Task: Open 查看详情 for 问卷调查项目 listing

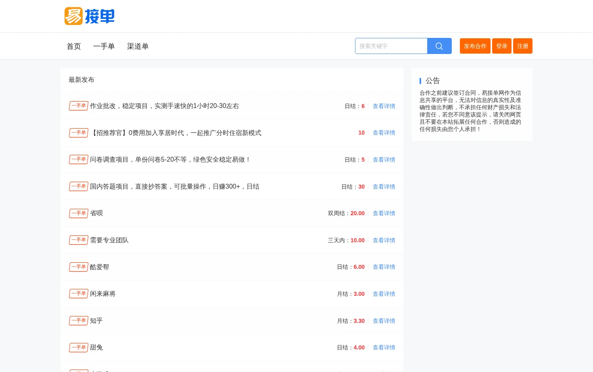Action: (384, 160)
